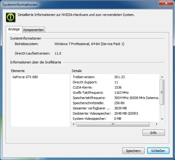Viewport: 175px width, 160px height.
Task: Click the horizontal scroll-left arrow
Action: [74, 124]
